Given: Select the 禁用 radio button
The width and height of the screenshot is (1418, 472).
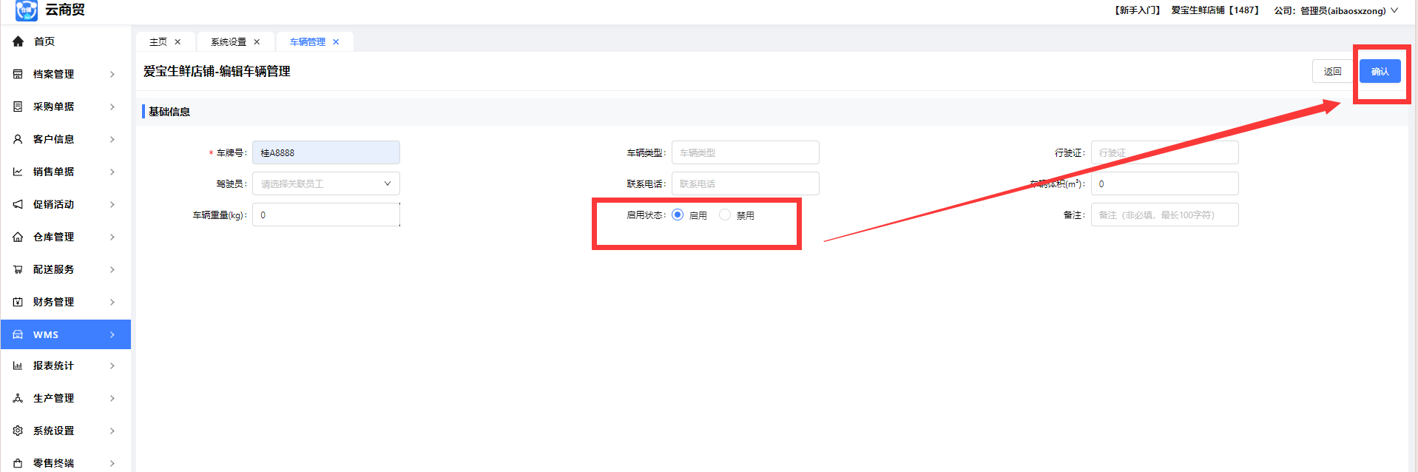Looking at the screenshot, I should point(725,215).
